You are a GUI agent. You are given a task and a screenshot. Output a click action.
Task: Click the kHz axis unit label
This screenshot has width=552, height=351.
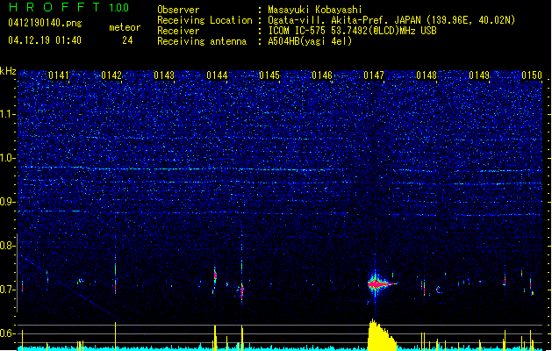pyautogui.click(x=8, y=71)
